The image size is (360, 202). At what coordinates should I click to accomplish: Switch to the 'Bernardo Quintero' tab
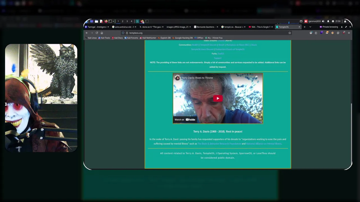click(206, 27)
